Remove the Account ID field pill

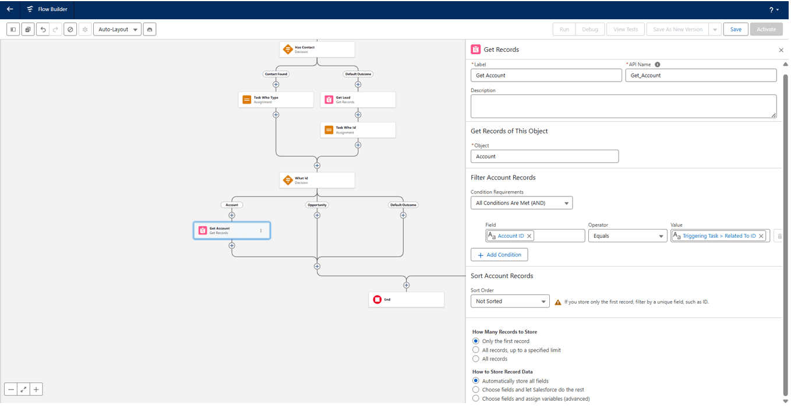click(529, 236)
